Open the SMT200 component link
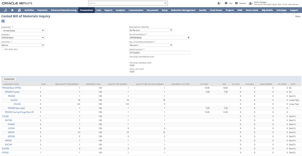Viewport: 302px width, 156px height. [x=9, y=120]
